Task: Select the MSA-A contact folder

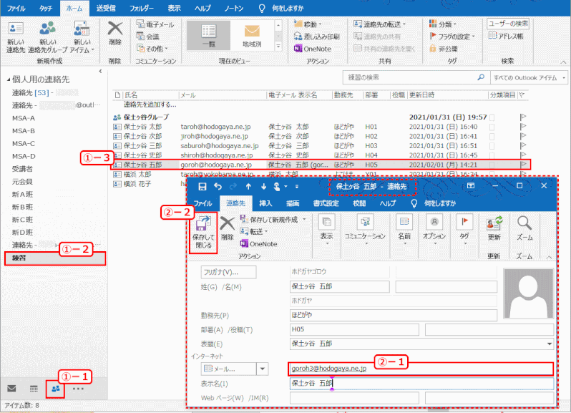Action: click(24, 118)
